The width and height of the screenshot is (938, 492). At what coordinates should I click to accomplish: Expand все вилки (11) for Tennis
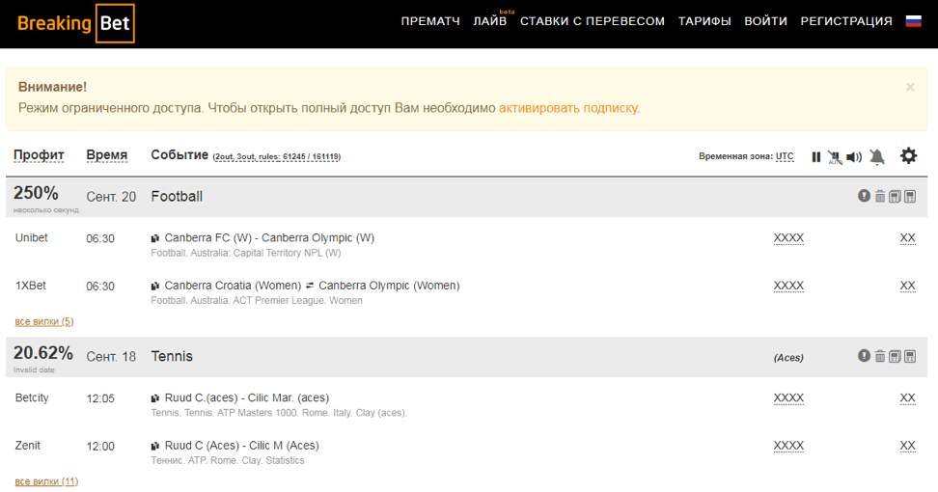click(46, 481)
